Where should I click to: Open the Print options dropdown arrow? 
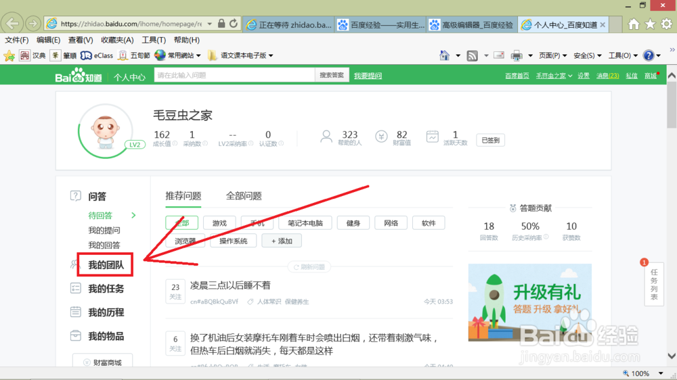(x=530, y=55)
